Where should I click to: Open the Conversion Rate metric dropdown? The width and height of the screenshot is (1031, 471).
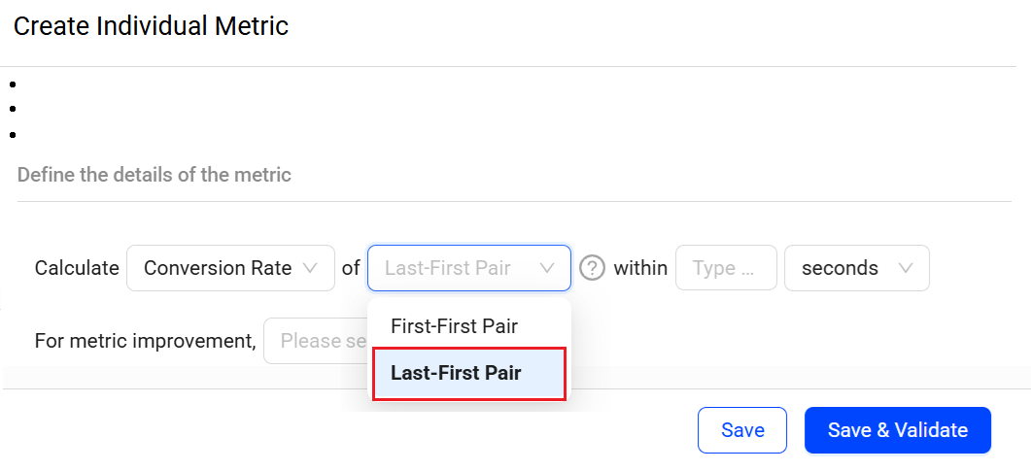point(230,268)
